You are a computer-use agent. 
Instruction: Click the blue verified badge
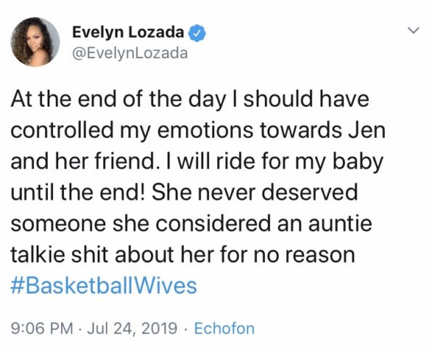(197, 33)
